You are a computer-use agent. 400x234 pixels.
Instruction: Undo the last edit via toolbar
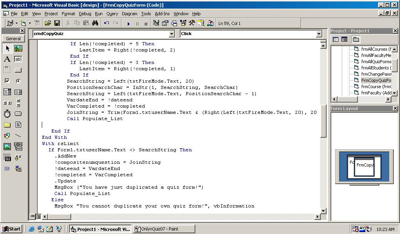(x=106, y=23)
